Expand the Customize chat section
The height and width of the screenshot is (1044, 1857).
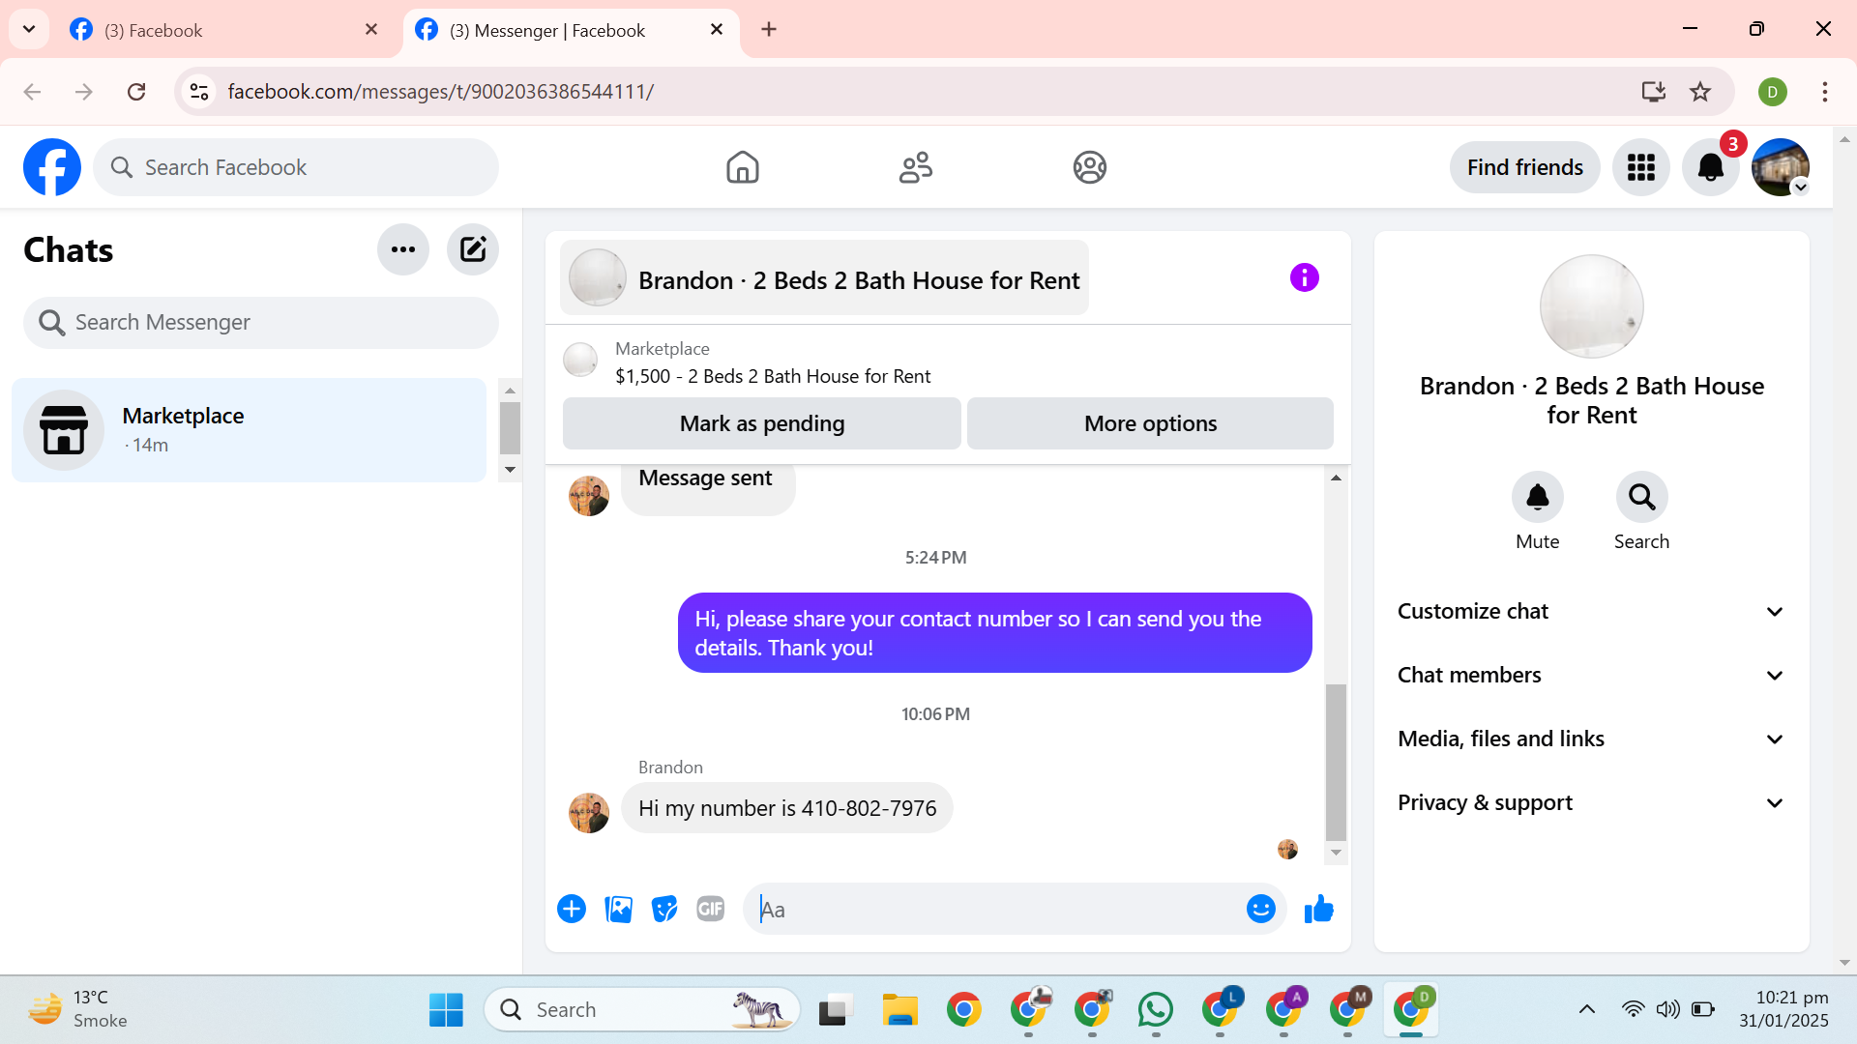tap(1591, 611)
